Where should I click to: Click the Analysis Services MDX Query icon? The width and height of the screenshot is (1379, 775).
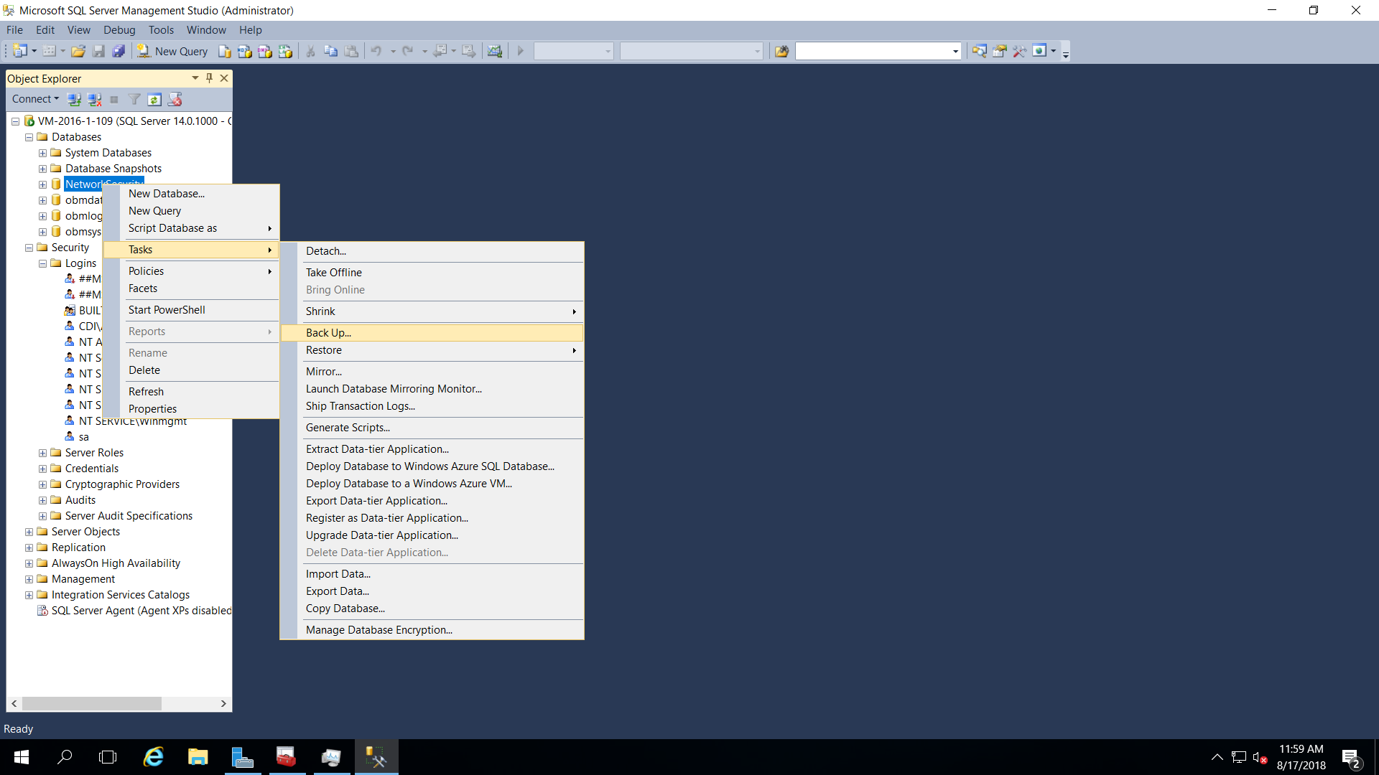(x=245, y=51)
